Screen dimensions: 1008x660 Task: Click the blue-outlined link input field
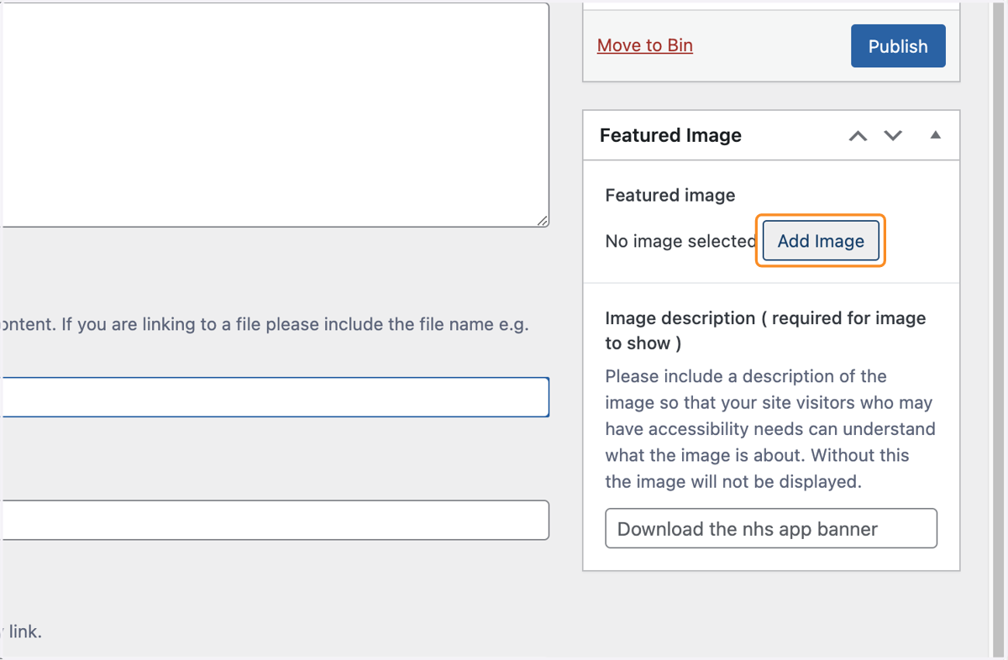point(275,397)
